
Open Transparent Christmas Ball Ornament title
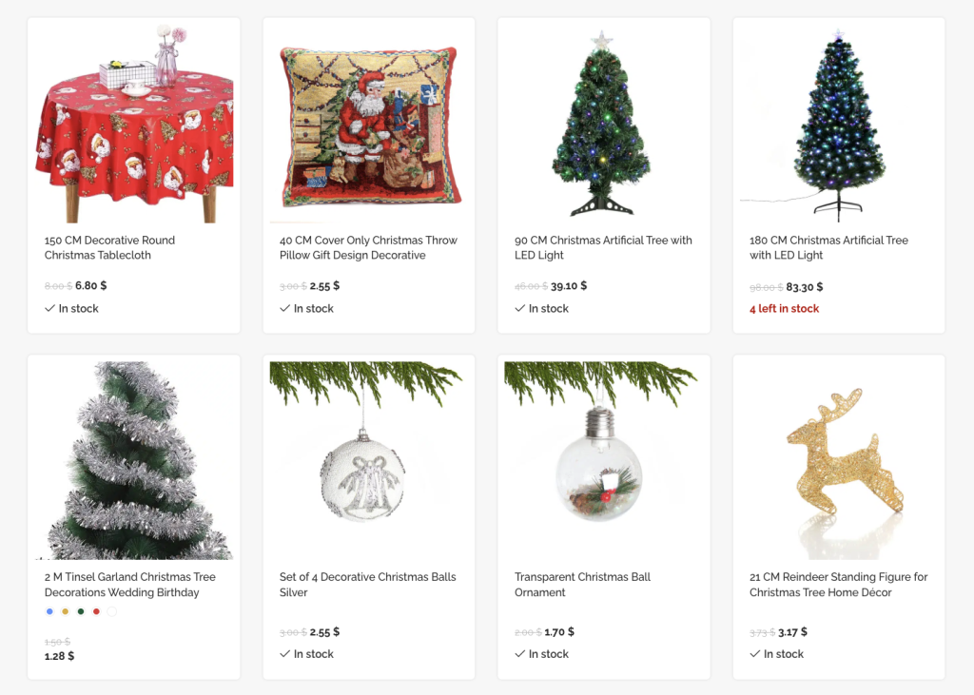click(583, 585)
